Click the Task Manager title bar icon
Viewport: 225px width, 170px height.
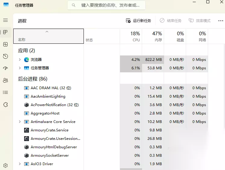click(6, 5)
